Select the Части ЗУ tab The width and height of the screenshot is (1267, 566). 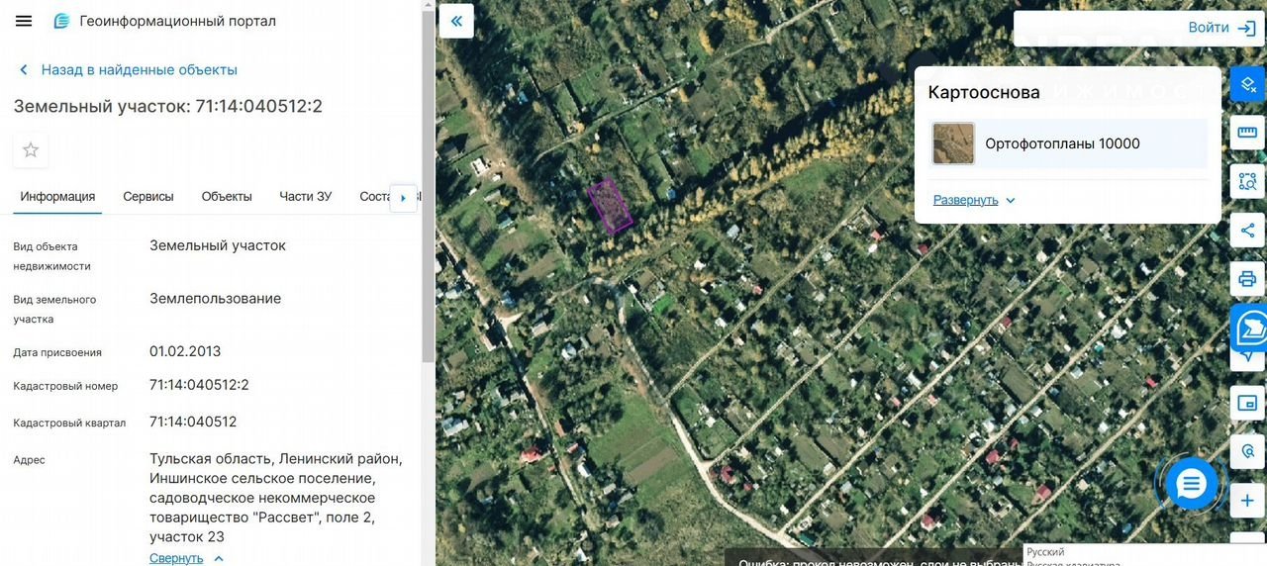click(x=306, y=196)
